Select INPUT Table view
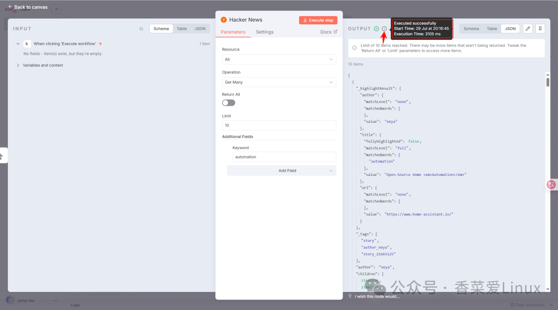 182,29
